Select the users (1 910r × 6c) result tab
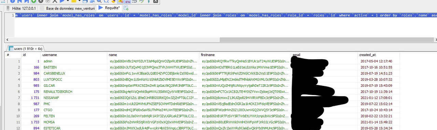This screenshot has width=437, height=130. 26,49
